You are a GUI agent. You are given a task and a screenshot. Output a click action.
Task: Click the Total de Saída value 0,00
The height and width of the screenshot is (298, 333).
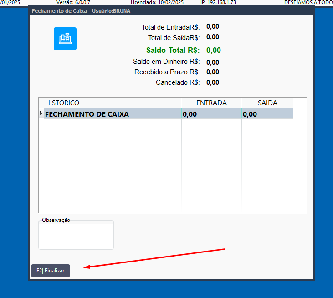[213, 37]
